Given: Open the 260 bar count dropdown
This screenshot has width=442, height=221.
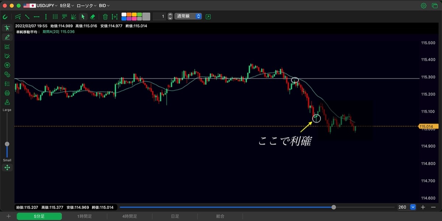Looking at the screenshot, I should coord(413,207).
